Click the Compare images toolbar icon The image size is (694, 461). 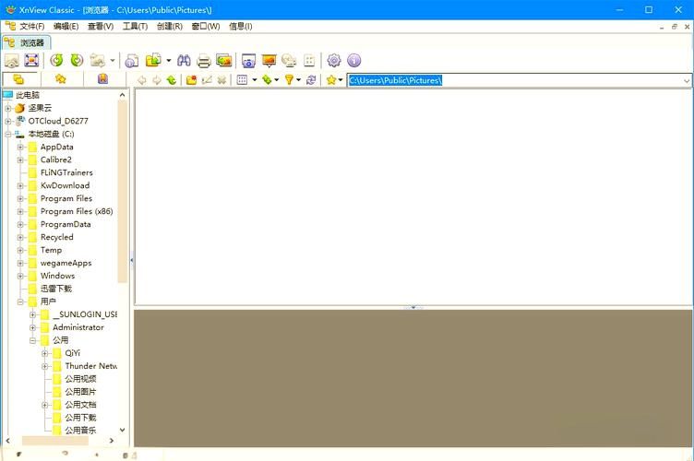coord(224,60)
